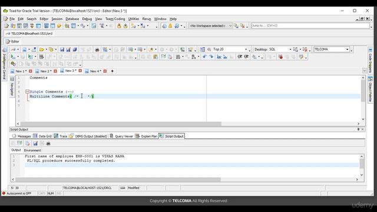The height and width of the screenshot is (212, 377).
Task: Open the Team Coding menu
Action: click(115, 19)
